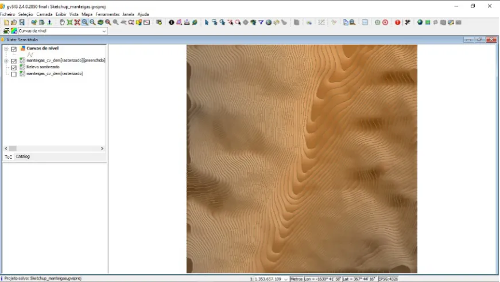
Task: Click the raster layer stack icon in the second toolbar row
Action: tap(6, 31)
